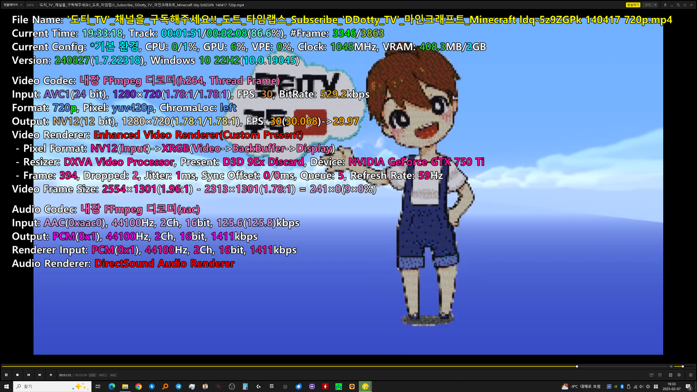Open Logitech G HUB from the taskbar
The width and height of the screenshot is (697, 392).
[x=258, y=387]
